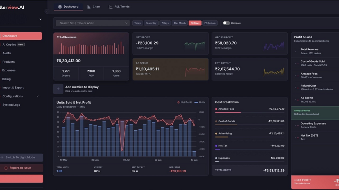This screenshot has height=190, width=339.
Task: Open AI Copilot Beta in sidebar
Action: 13,45
